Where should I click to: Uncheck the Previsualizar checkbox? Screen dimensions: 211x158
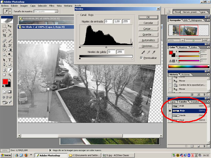point(142,58)
